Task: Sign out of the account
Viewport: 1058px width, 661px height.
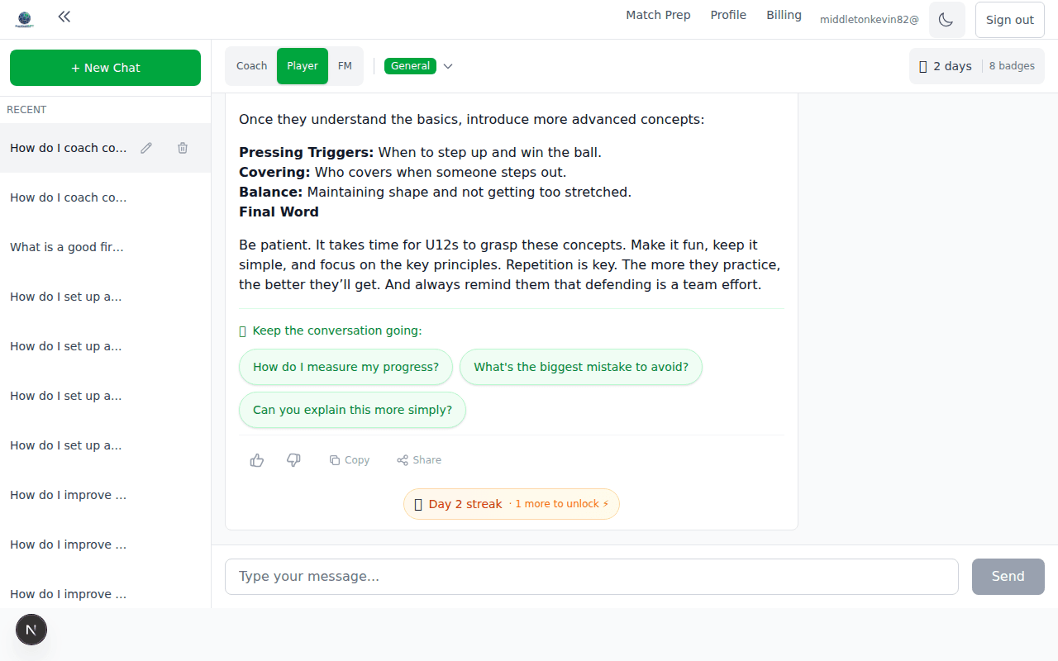Action: 1009,19
